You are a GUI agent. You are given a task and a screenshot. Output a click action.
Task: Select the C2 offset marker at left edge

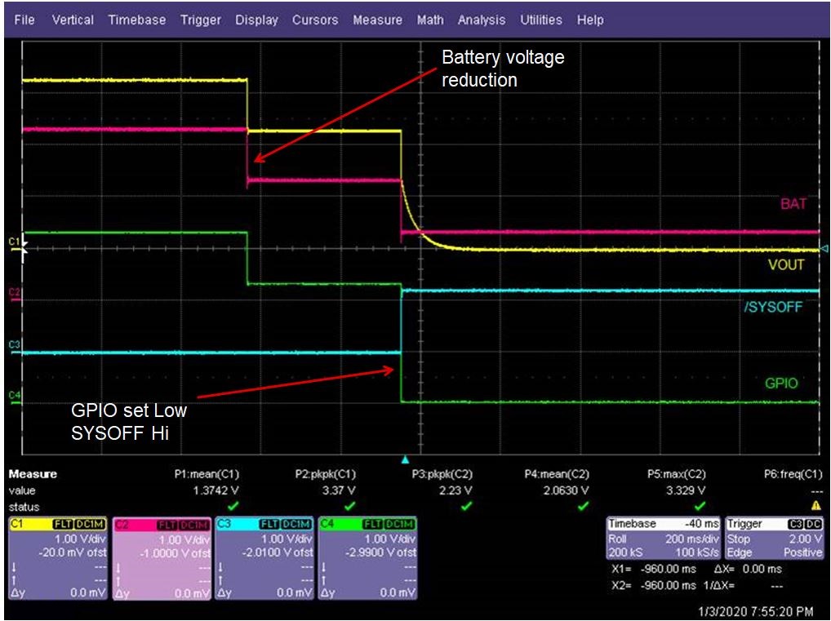[14, 292]
